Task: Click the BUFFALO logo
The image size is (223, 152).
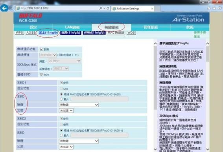Action: (31, 16)
